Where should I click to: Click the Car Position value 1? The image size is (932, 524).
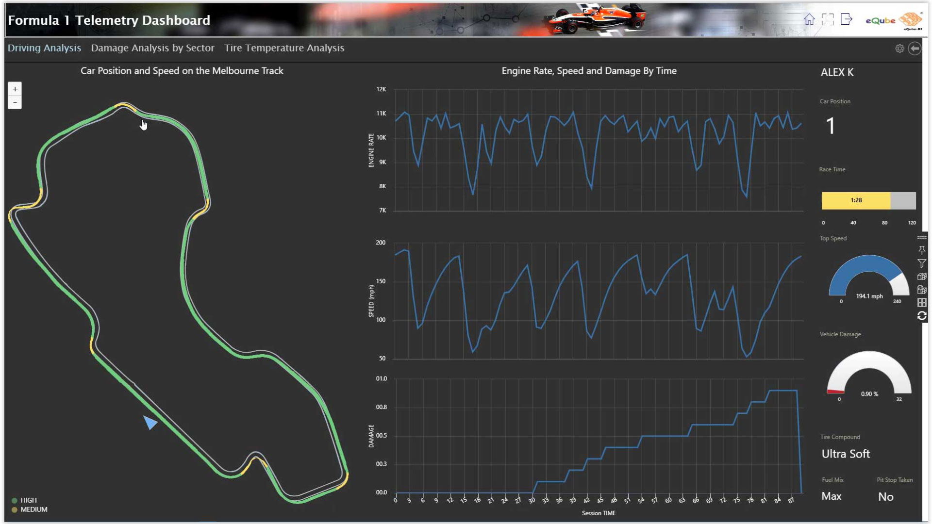point(831,126)
